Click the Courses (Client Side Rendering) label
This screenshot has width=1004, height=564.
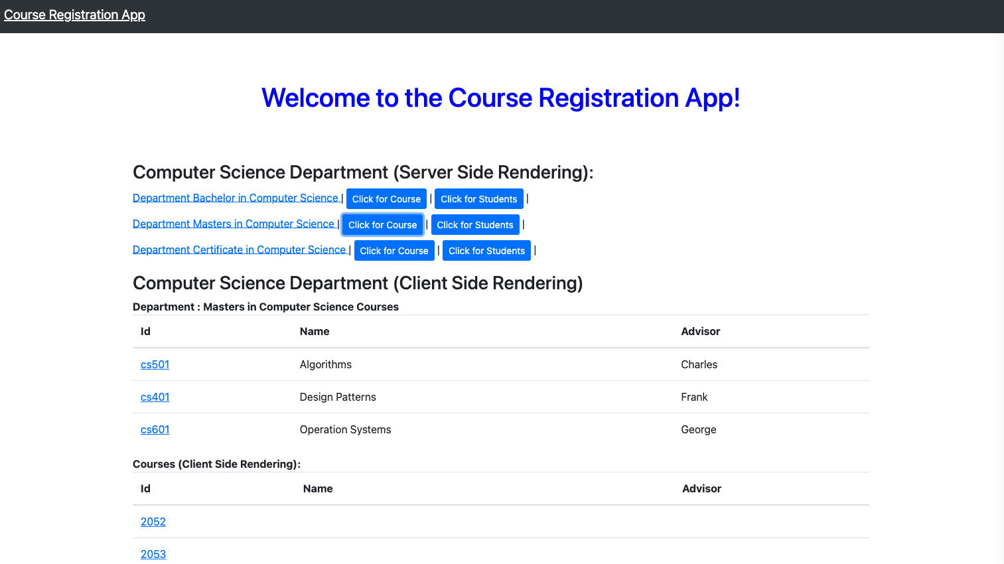tap(216, 464)
